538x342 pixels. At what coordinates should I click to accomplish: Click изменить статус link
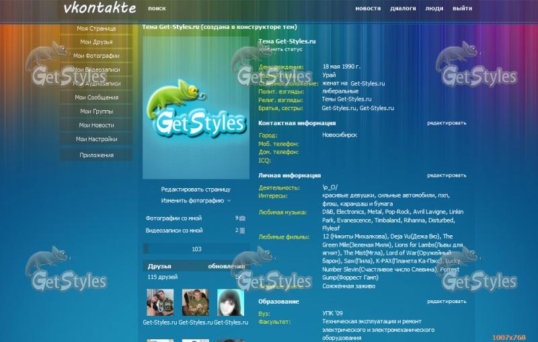click(280, 49)
